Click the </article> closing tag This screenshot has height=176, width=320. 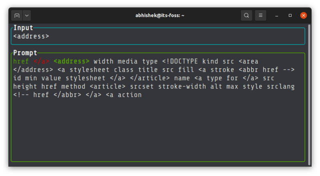pos(150,78)
